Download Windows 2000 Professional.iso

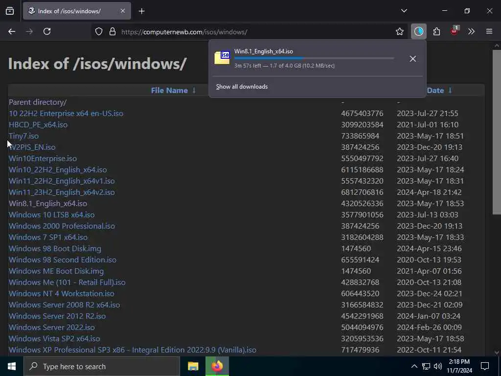click(x=62, y=226)
